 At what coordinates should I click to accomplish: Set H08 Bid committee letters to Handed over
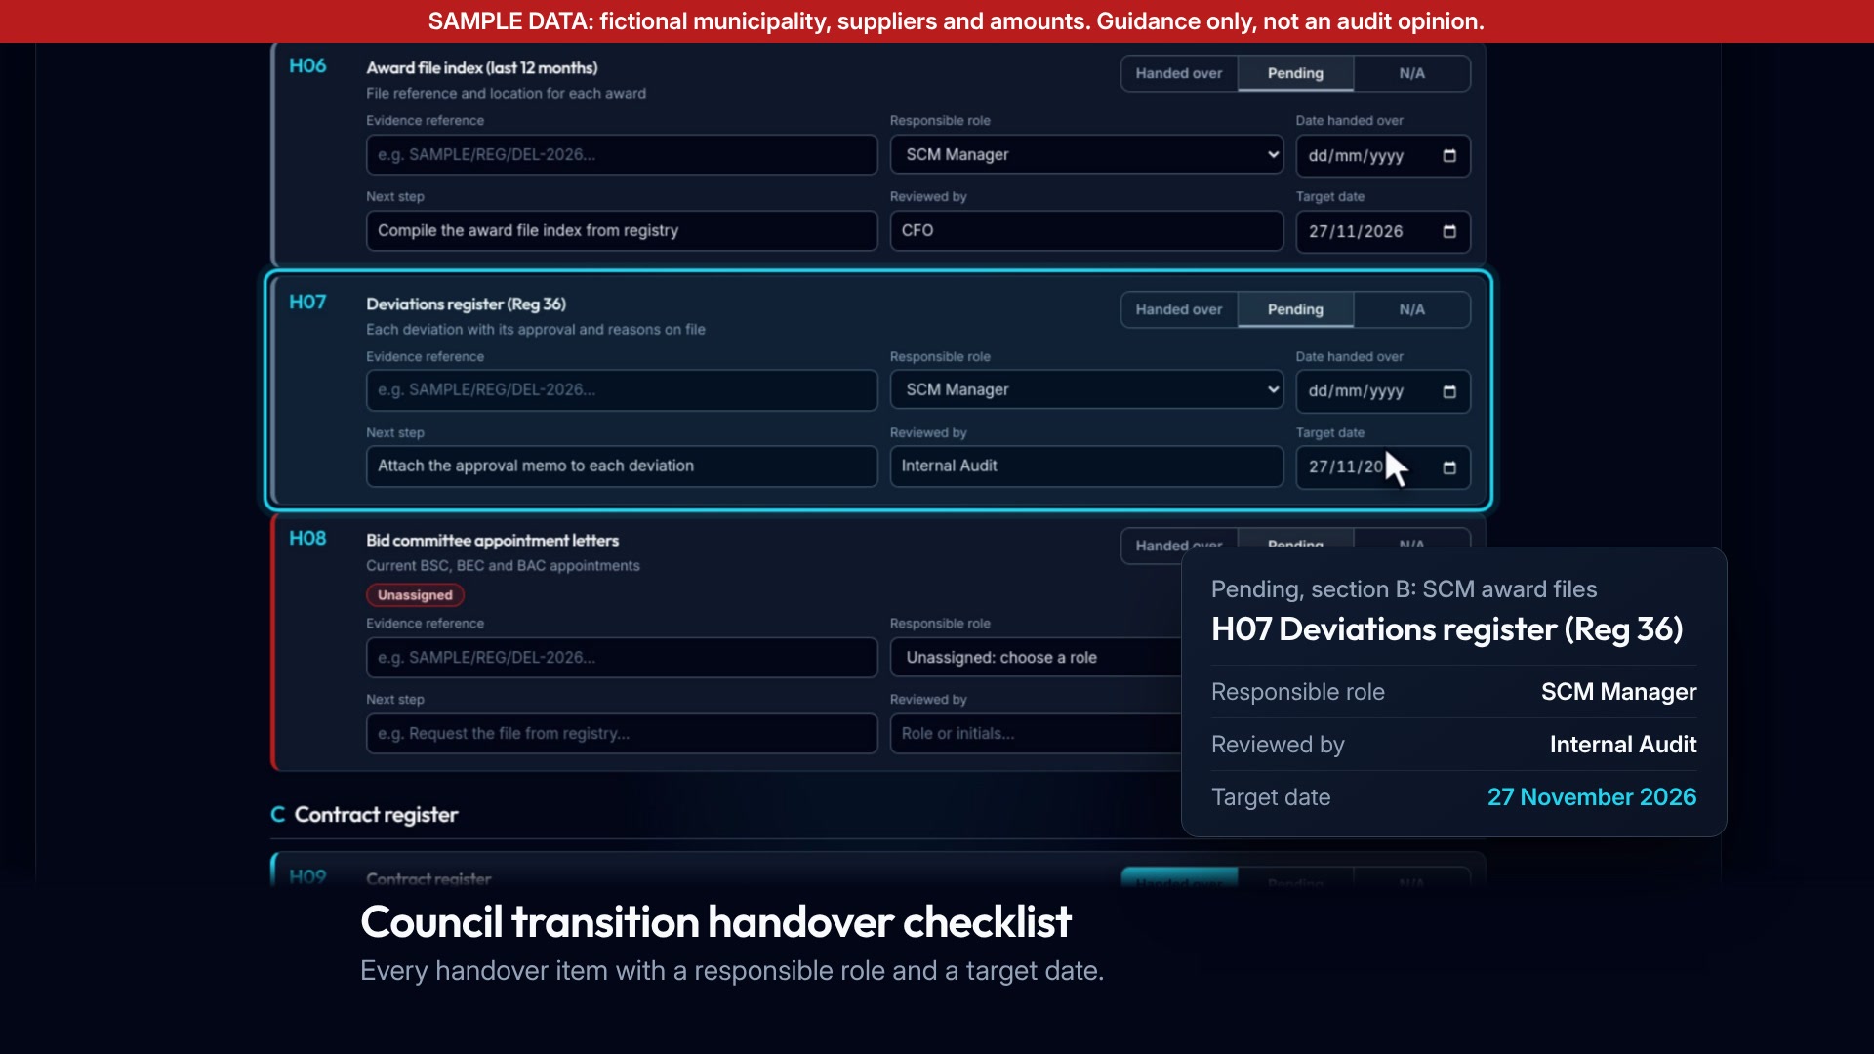[1179, 545]
